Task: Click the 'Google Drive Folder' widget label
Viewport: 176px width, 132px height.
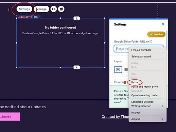Action: point(29,17)
